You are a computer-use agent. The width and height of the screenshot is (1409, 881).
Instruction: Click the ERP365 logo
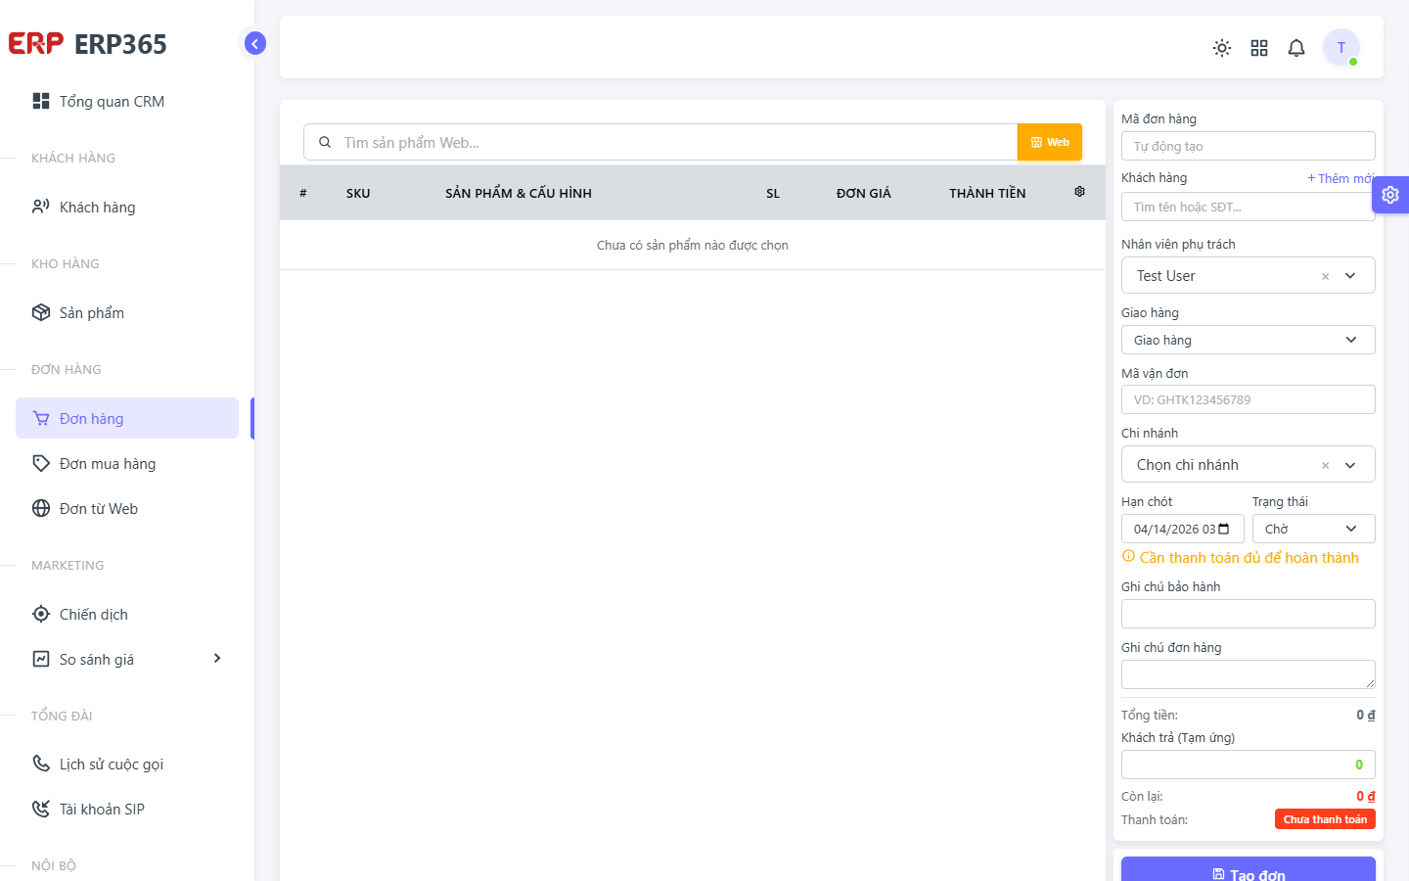tap(87, 44)
